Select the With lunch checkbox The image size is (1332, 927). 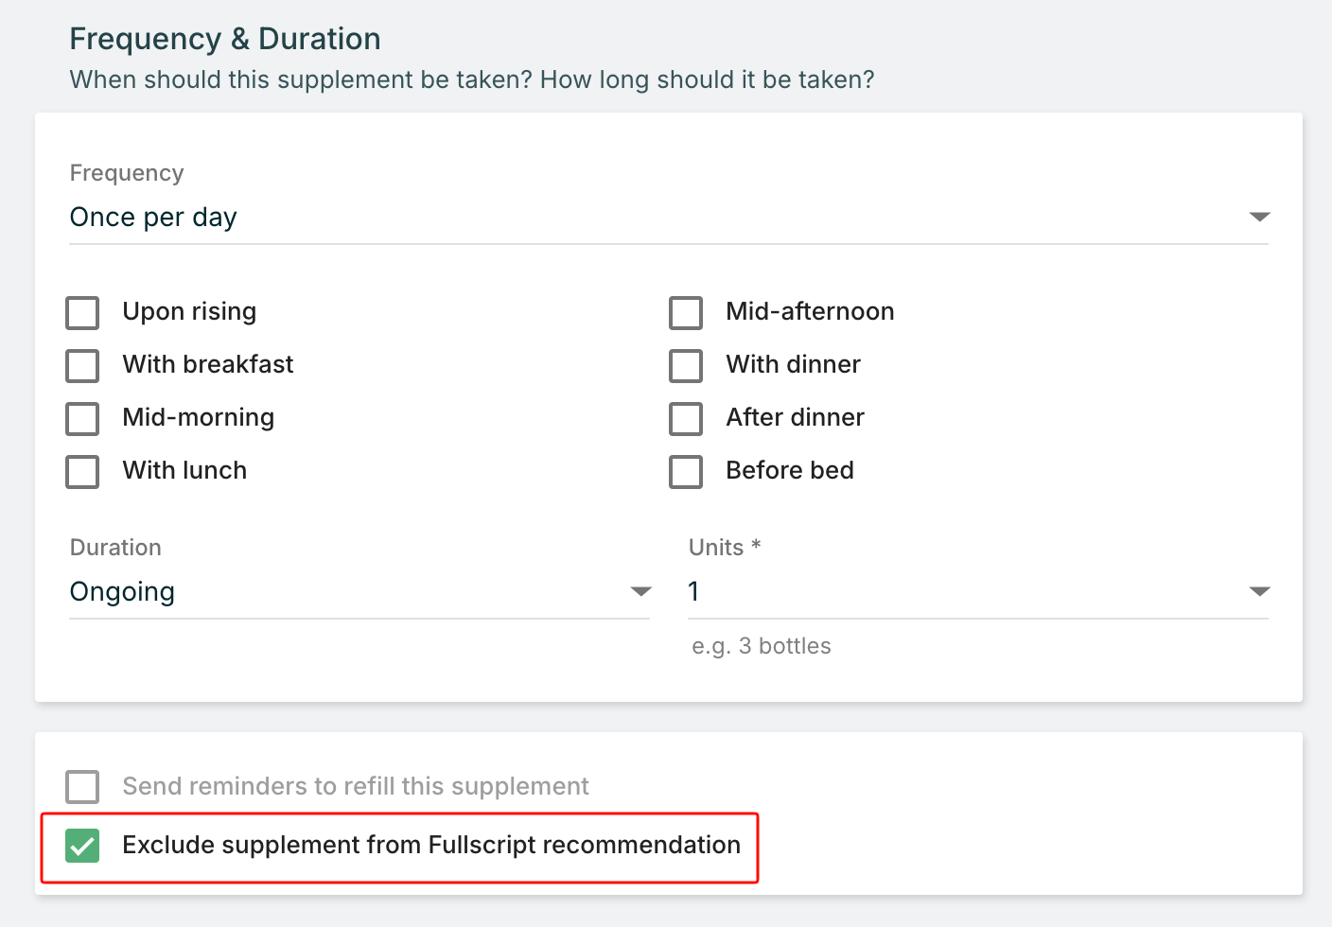[x=82, y=471]
